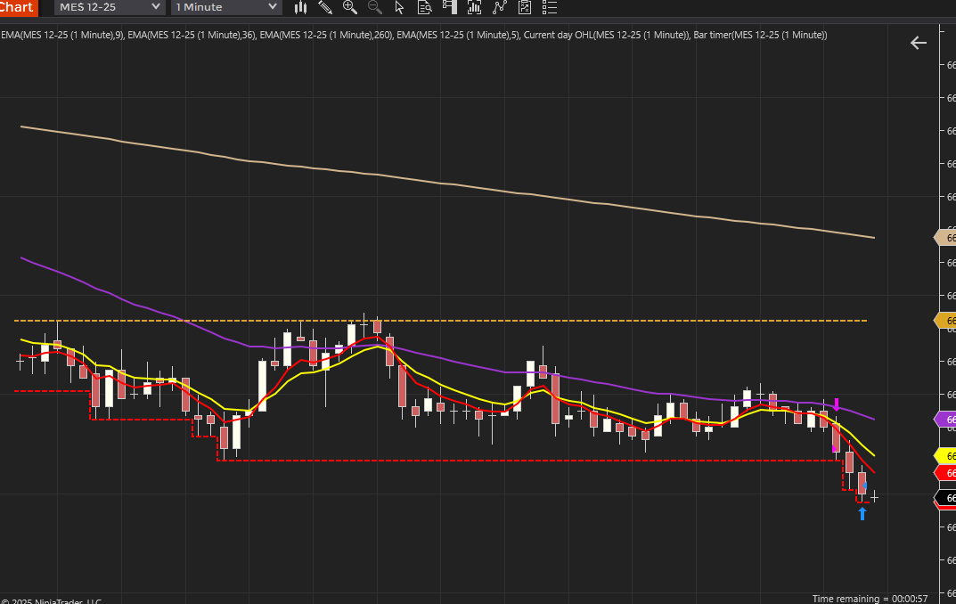Open the data box icon

pyautogui.click(x=424, y=7)
